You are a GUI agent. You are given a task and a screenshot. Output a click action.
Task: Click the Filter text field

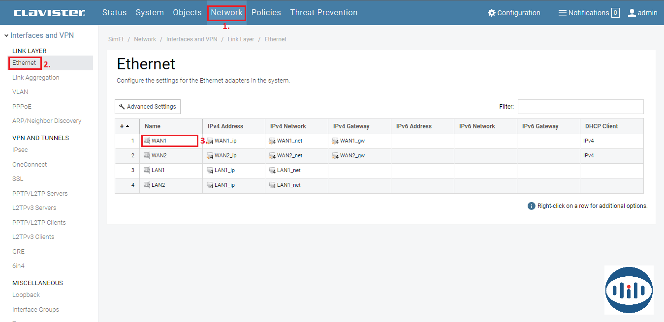580,107
